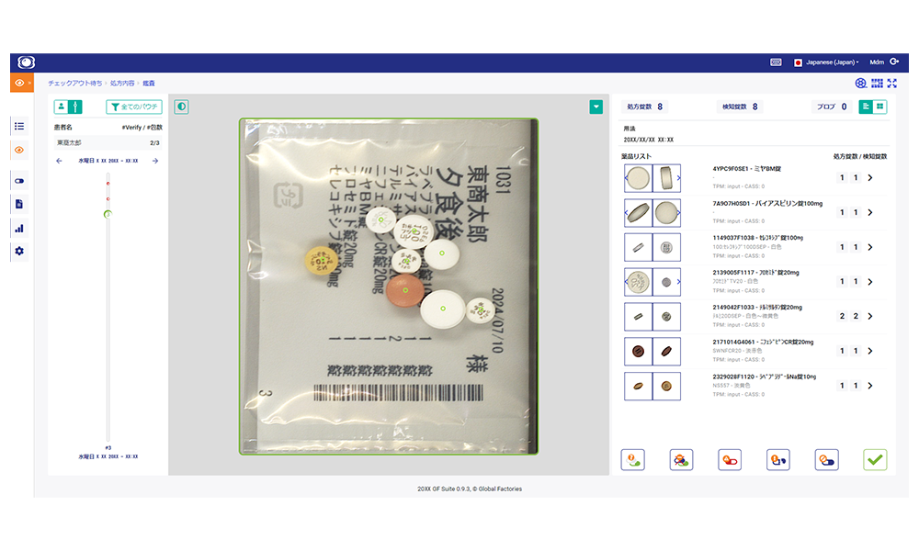Switch to grid layout view toggle
This screenshot has height=551, width=919.
click(879, 107)
